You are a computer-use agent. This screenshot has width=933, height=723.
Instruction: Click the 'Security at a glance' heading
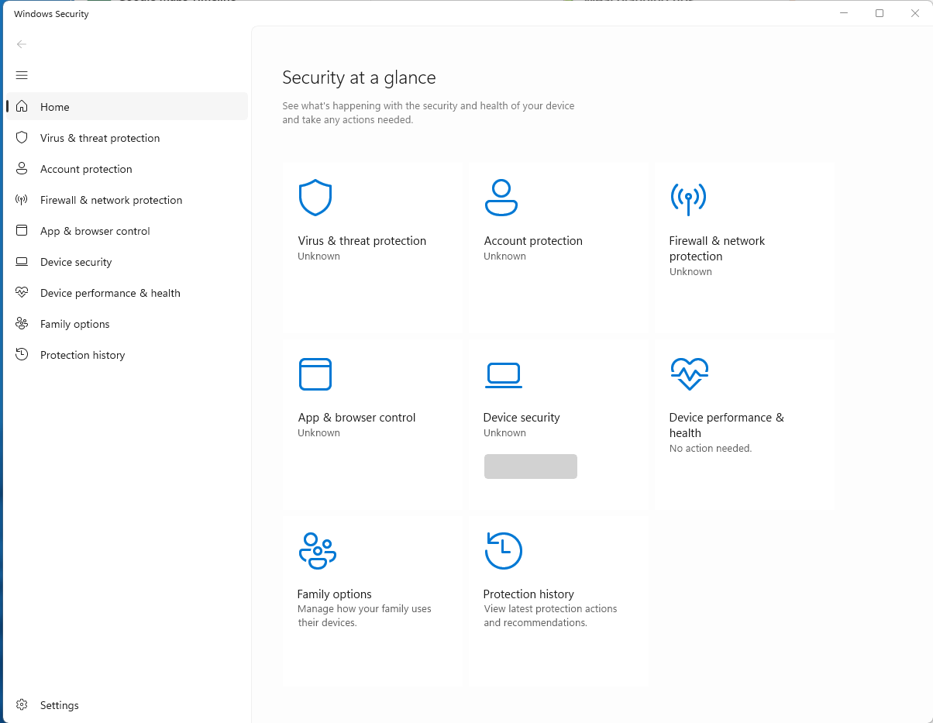(x=359, y=77)
